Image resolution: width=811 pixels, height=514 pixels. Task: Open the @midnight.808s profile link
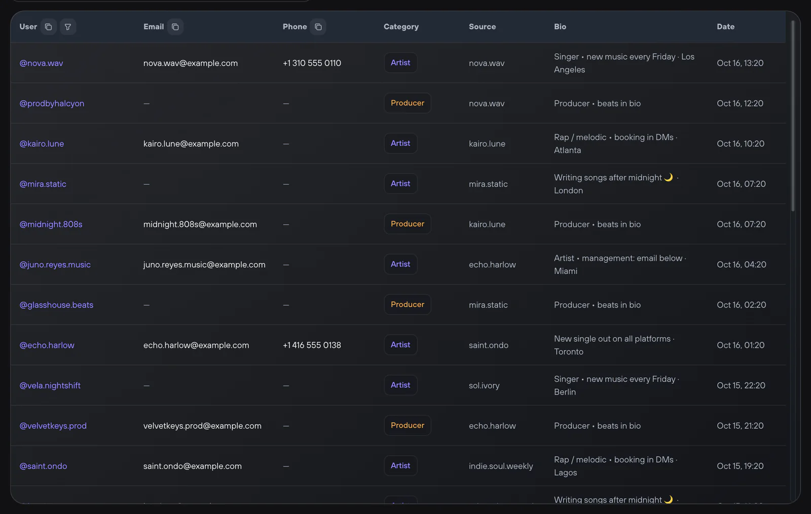point(51,224)
